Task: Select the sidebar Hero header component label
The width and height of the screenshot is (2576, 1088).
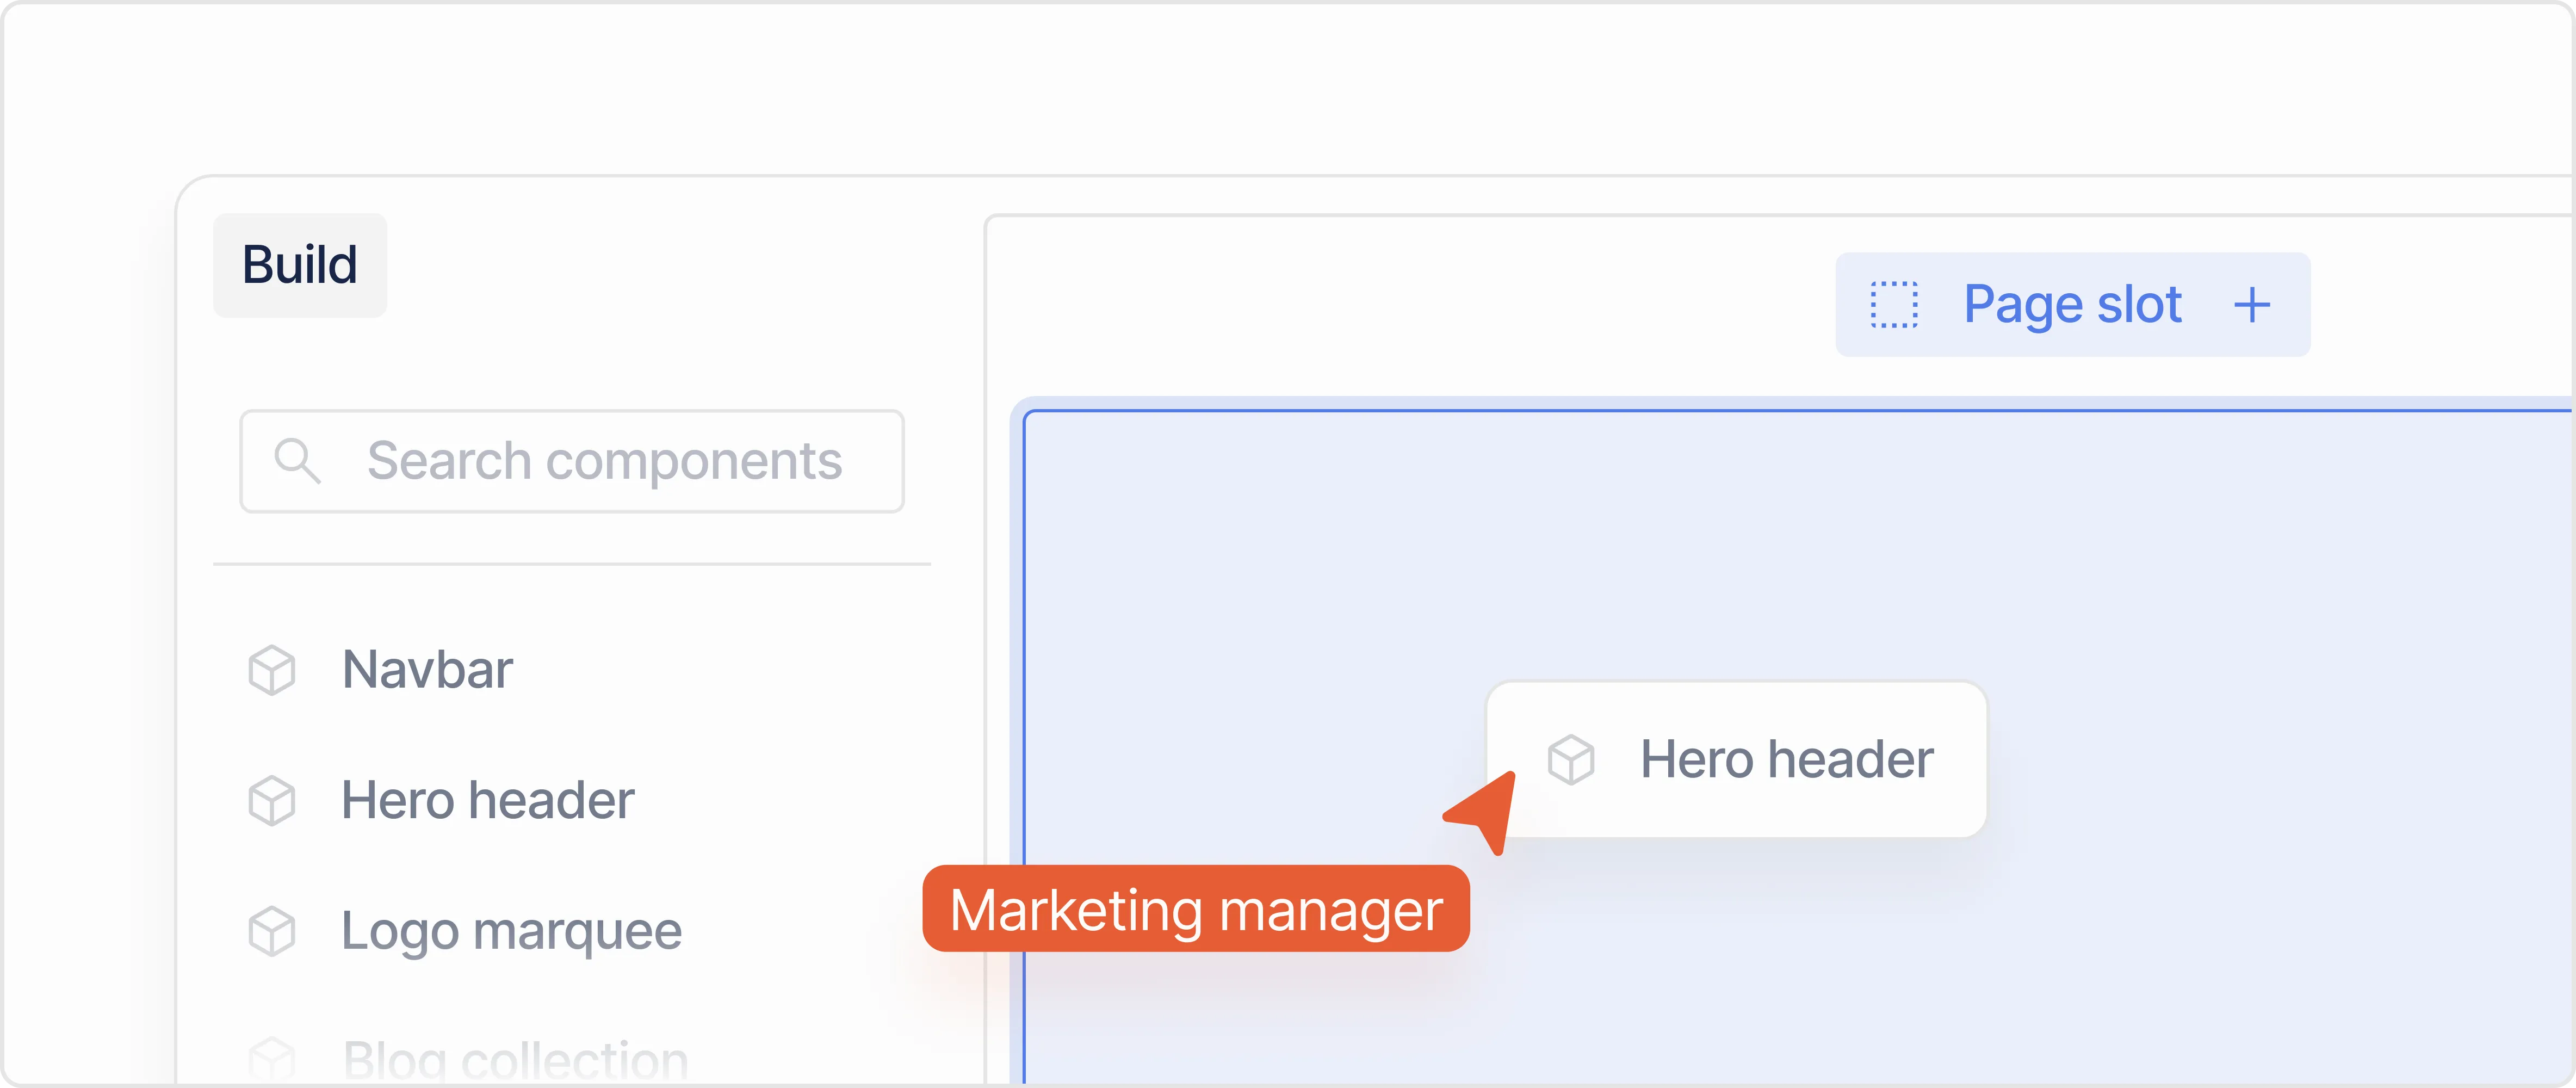Action: [x=488, y=800]
